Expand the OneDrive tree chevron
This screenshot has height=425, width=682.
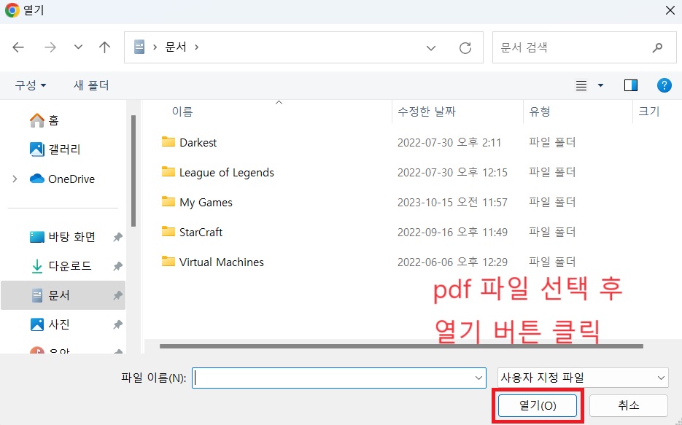[13, 179]
